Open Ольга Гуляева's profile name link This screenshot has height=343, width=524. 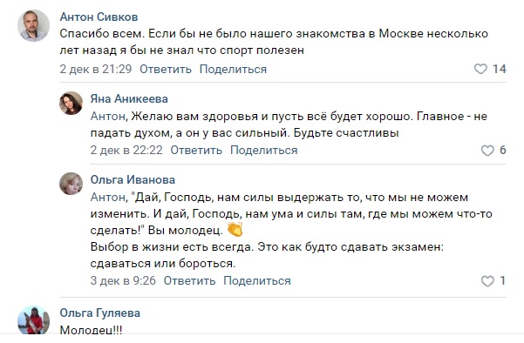(x=100, y=313)
